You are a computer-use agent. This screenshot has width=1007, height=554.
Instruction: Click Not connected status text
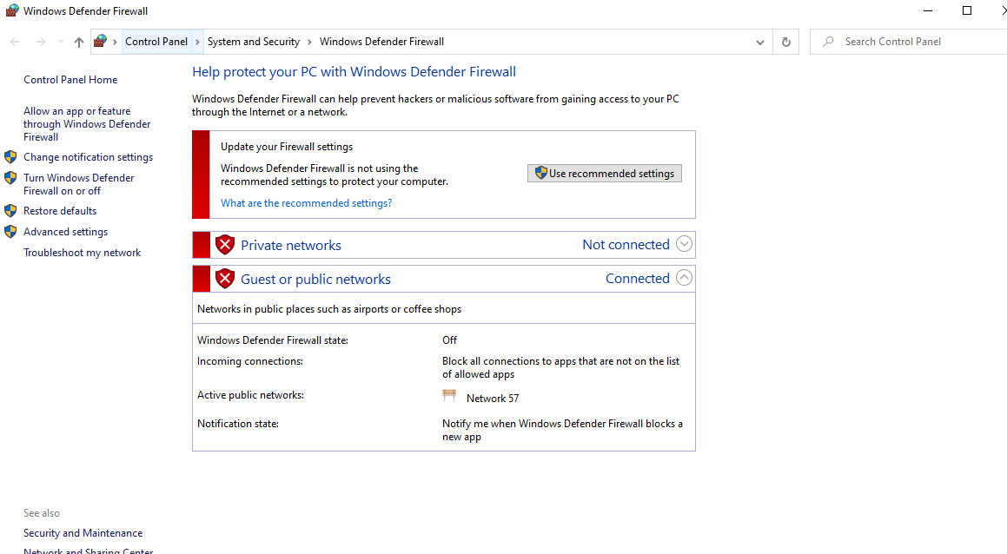[x=626, y=245]
